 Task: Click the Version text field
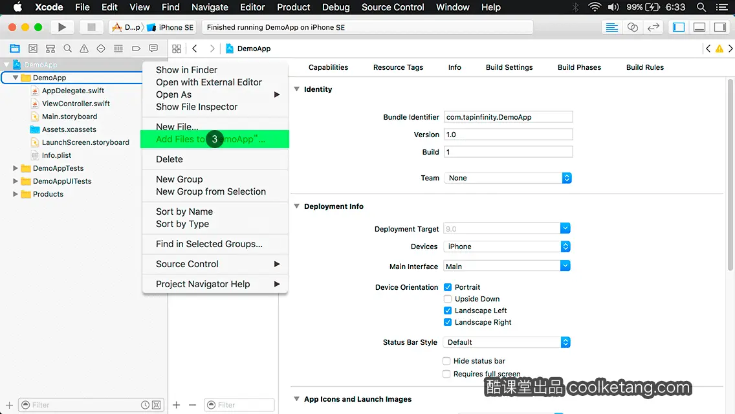tap(508, 135)
